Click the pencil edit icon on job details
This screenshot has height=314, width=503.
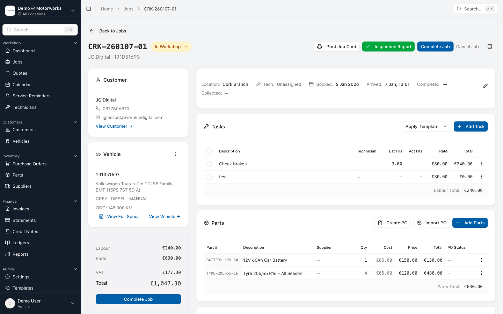point(485,85)
